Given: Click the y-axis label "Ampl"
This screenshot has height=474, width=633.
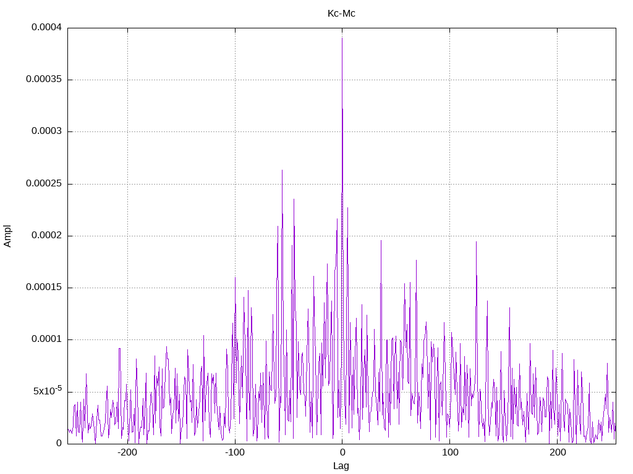Looking at the screenshot, I should pos(7,236).
